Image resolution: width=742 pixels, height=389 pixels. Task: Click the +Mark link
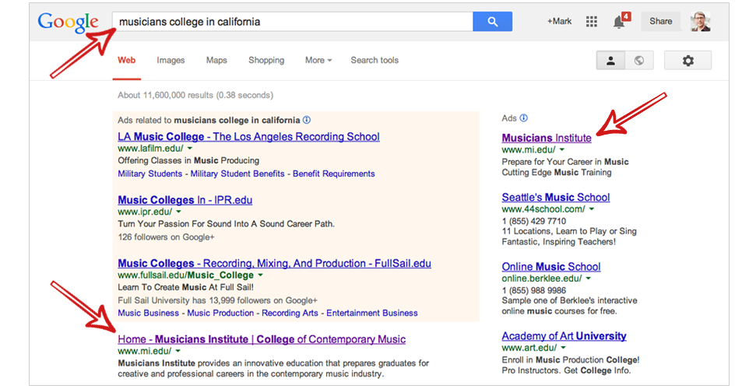559,21
